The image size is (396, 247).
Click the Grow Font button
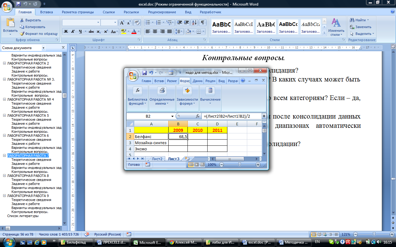coord(122,23)
